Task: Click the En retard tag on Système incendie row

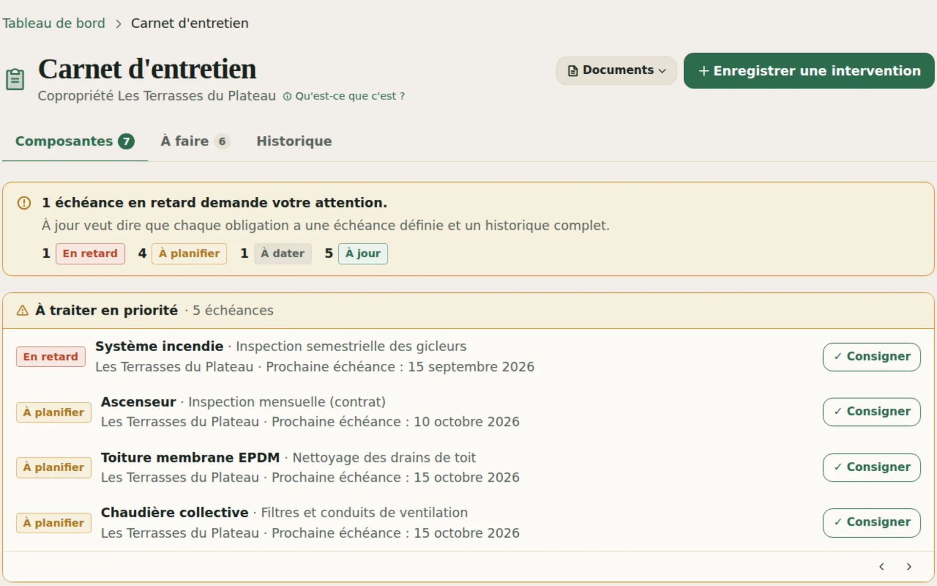Action: coord(51,357)
